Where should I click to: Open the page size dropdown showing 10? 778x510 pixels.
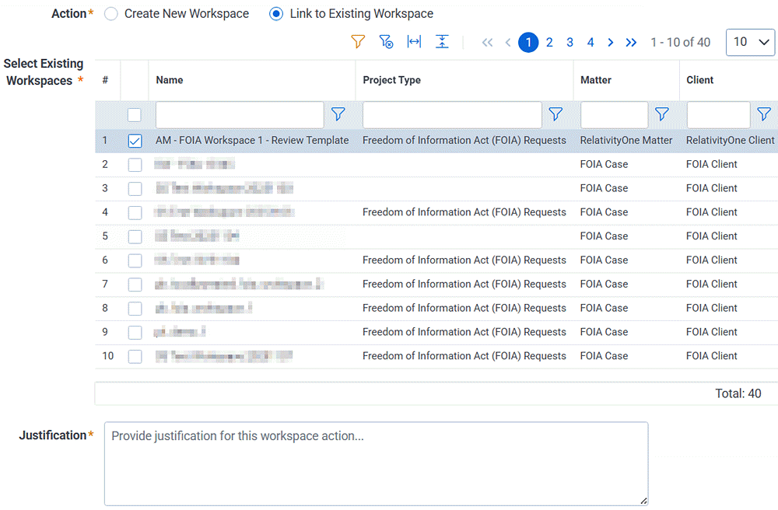tap(750, 42)
